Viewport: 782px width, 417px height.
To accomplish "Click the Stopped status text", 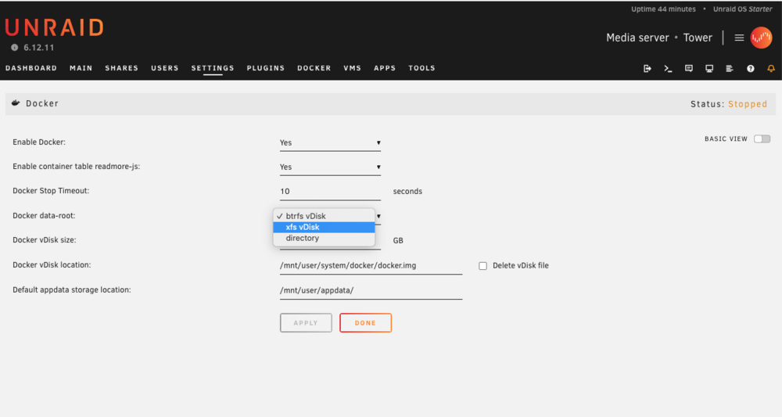I will point(748,104).
